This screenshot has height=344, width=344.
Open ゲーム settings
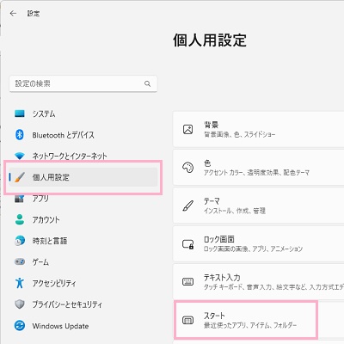[83, 262]
